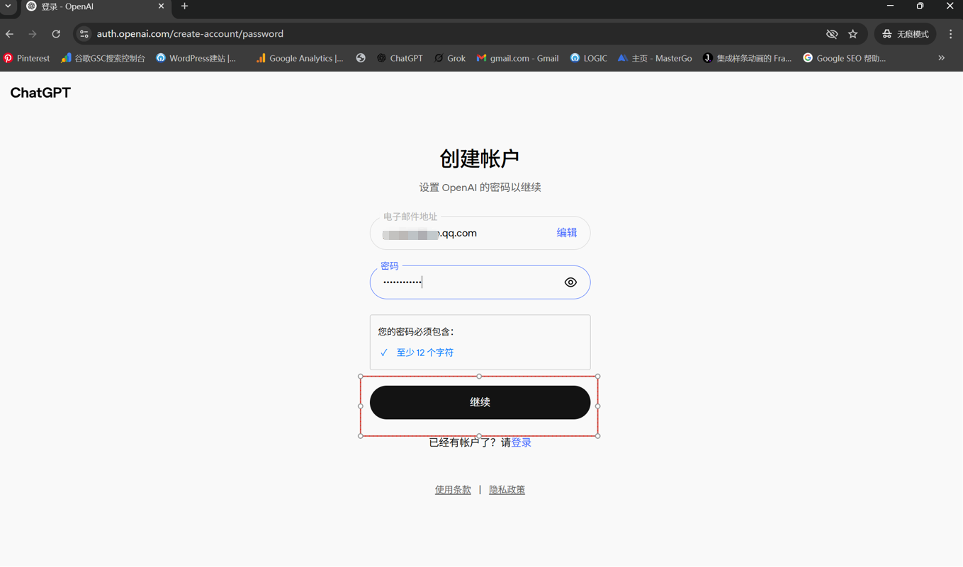
Task: Close the 登录 - OpenAI tab
Action: 161,6
